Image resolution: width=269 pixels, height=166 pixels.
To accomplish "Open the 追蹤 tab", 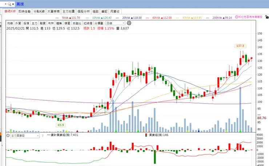I will 96,12.
